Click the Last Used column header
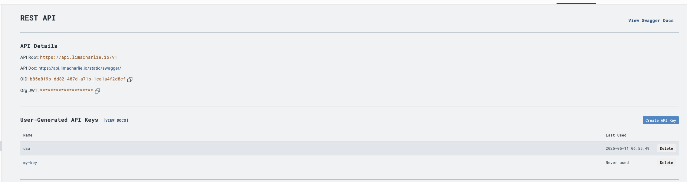 coord(616,135)
